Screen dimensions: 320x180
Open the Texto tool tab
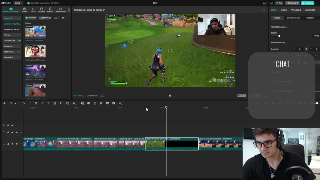pos(33,10)
